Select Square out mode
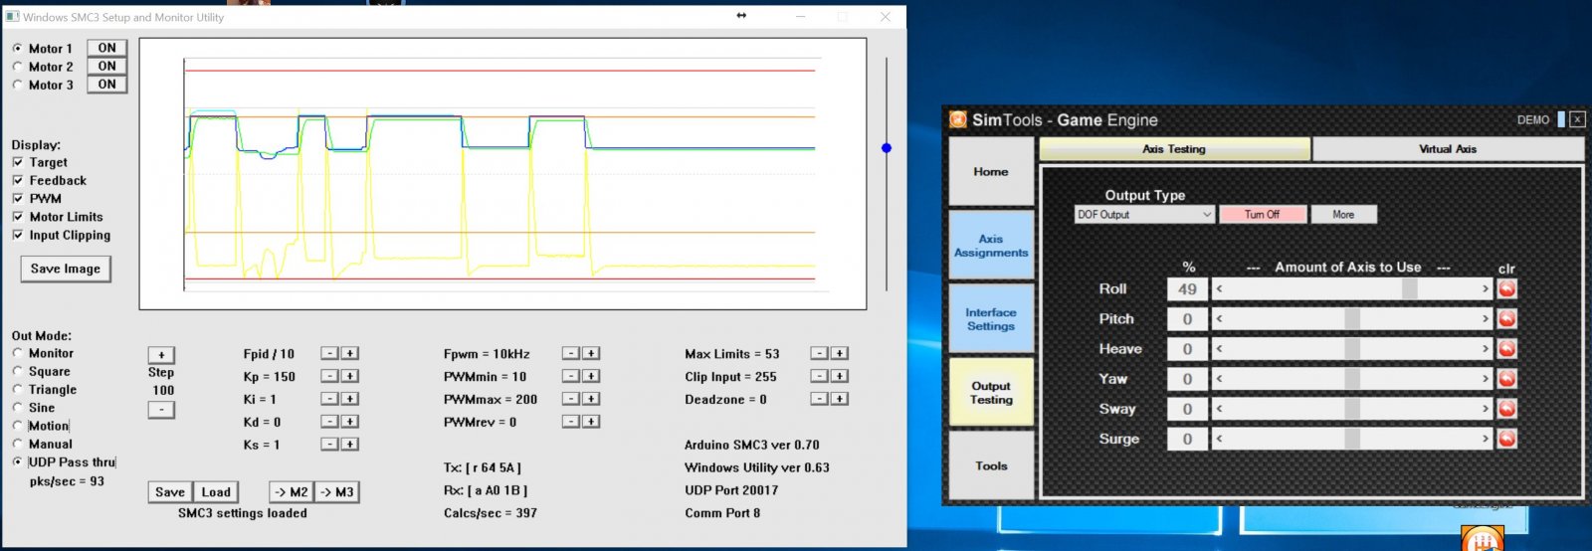Image resolution: width=1592 pixels, height=551 pixels. click(x=18, y=371)
